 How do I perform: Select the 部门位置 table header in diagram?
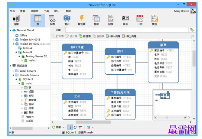tap(77, 47)
